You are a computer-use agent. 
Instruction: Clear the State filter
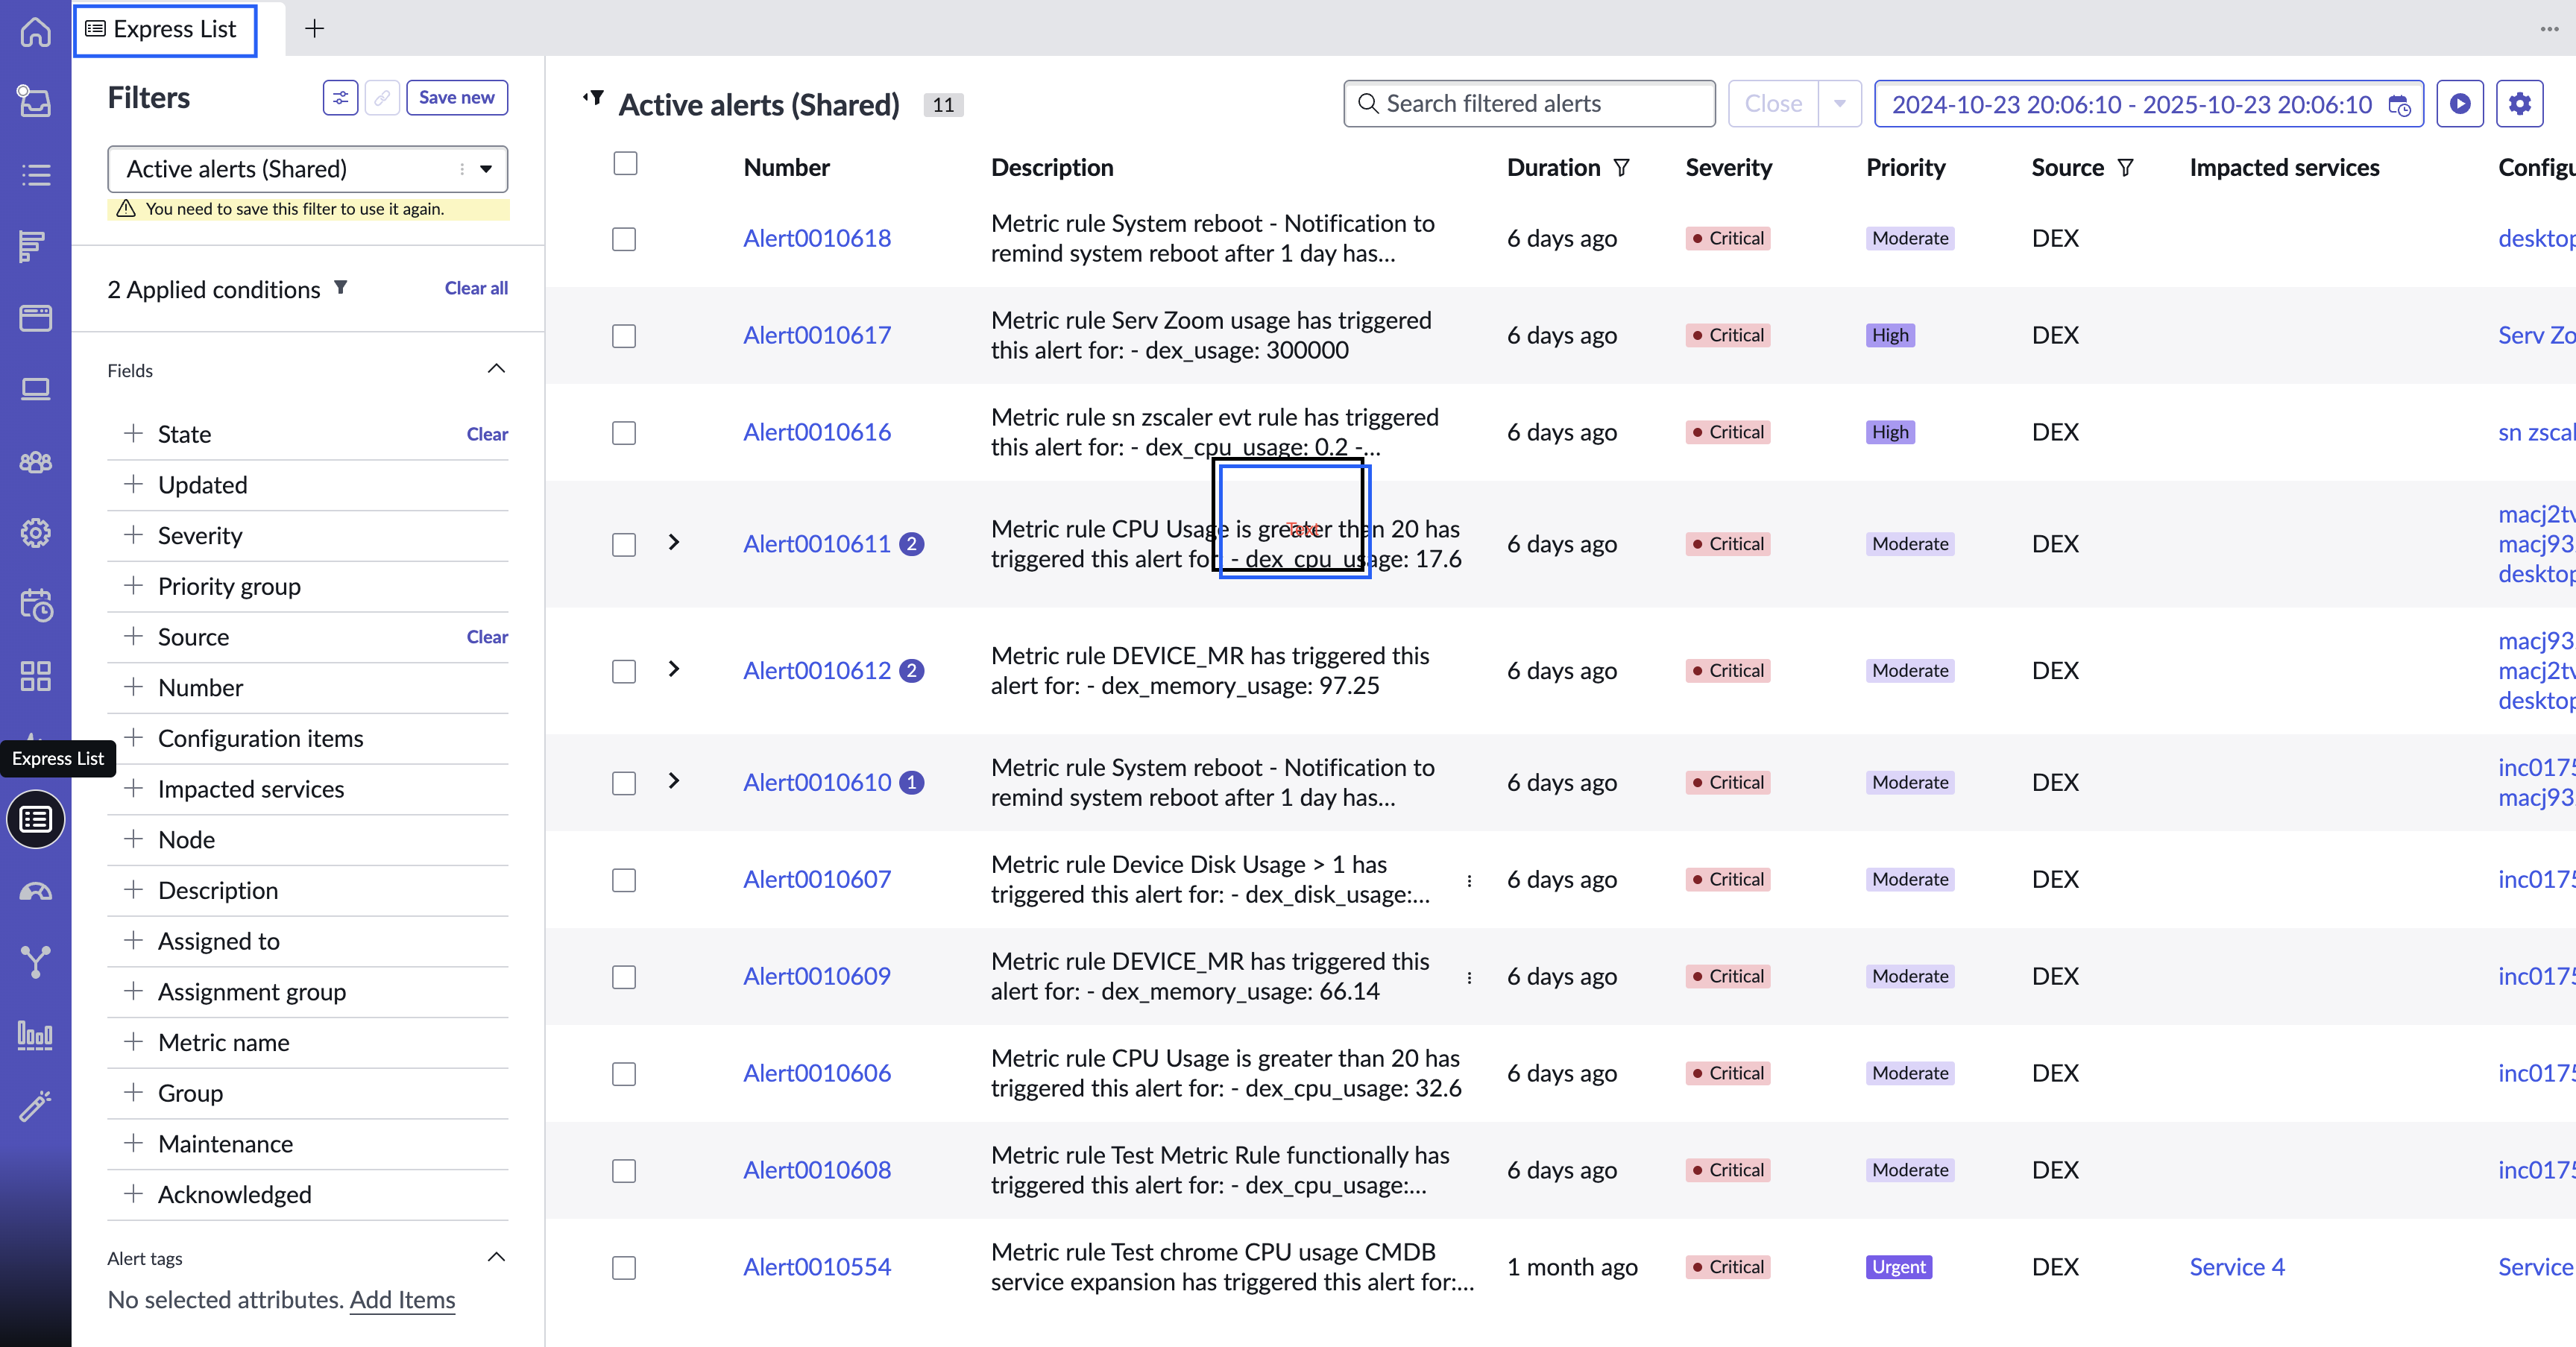pos(487,434)
